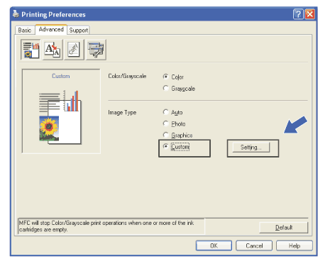Restore settings with the Default button

[x=284, y=228]
